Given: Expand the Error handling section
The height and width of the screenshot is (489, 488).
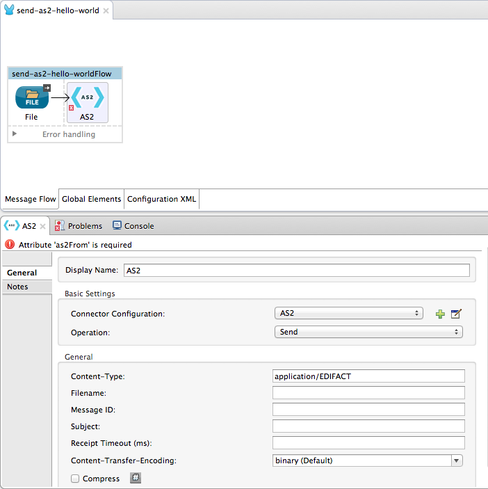Looking at the screenshot, I should 15,134.
